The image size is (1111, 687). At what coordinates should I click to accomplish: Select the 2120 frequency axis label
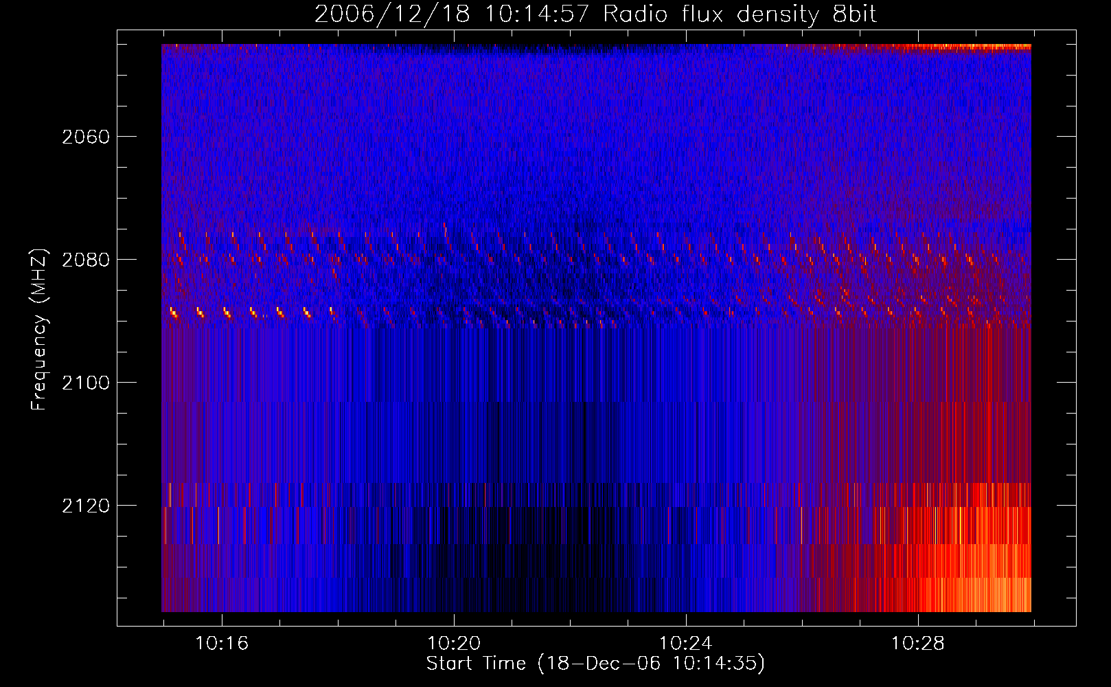86,506
